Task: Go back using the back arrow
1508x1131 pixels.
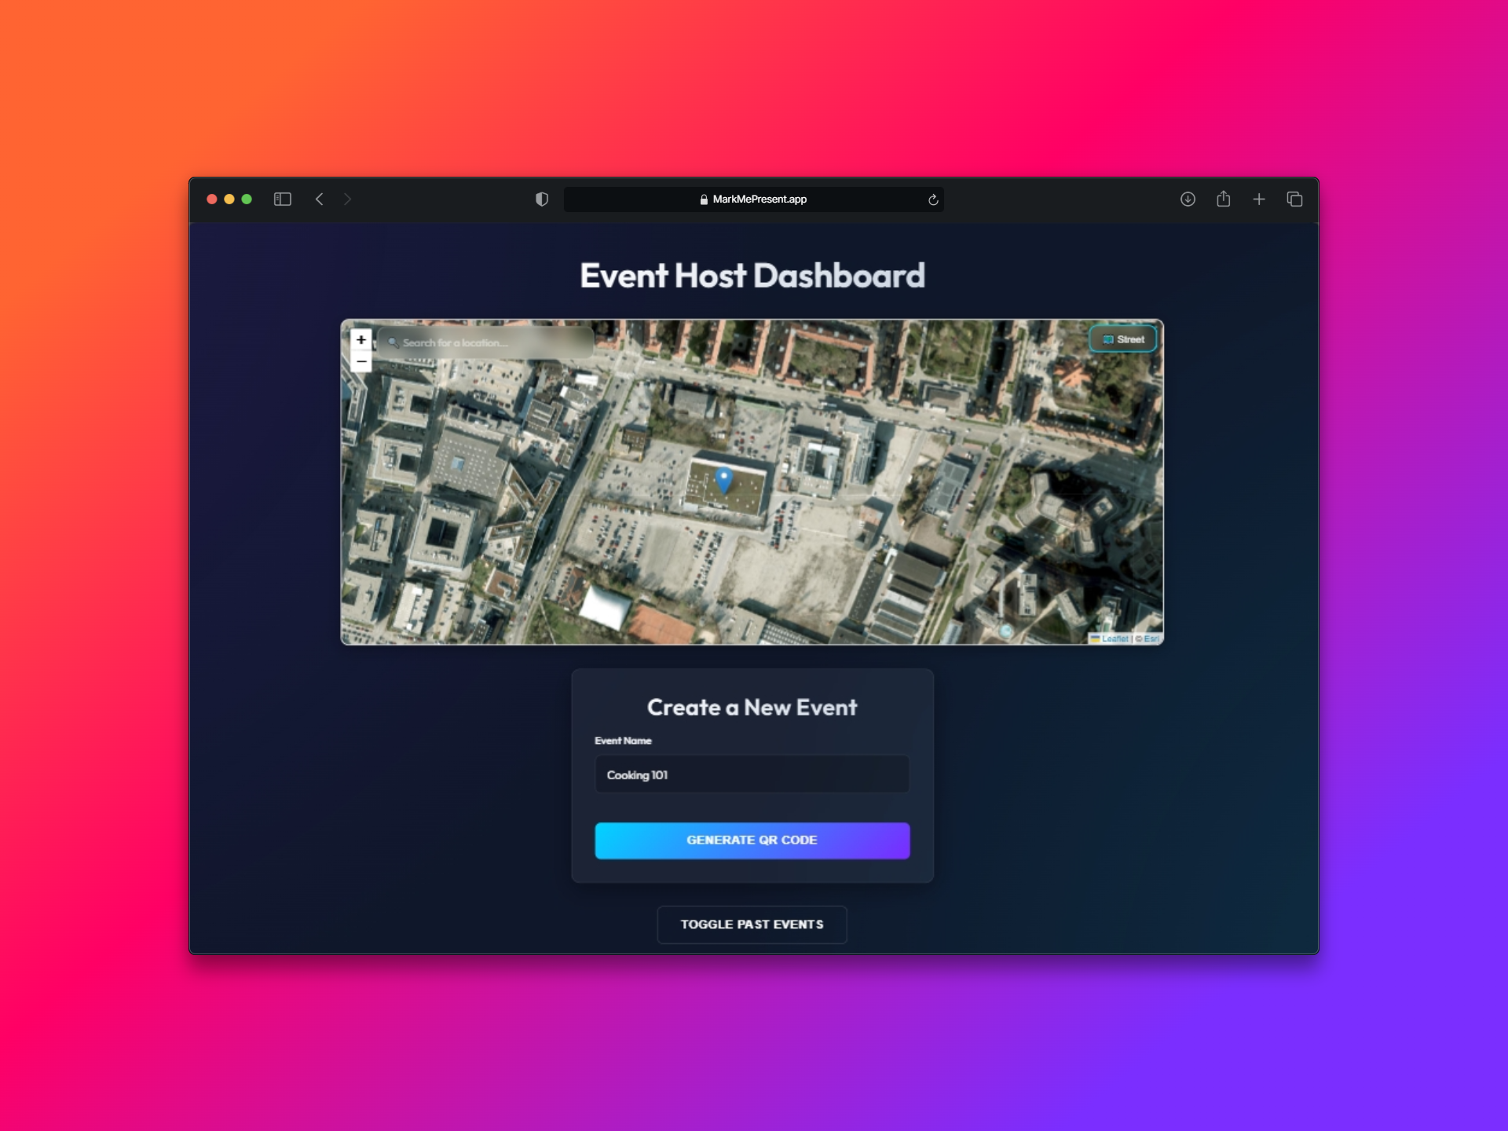Action: (x=320, y=199)
